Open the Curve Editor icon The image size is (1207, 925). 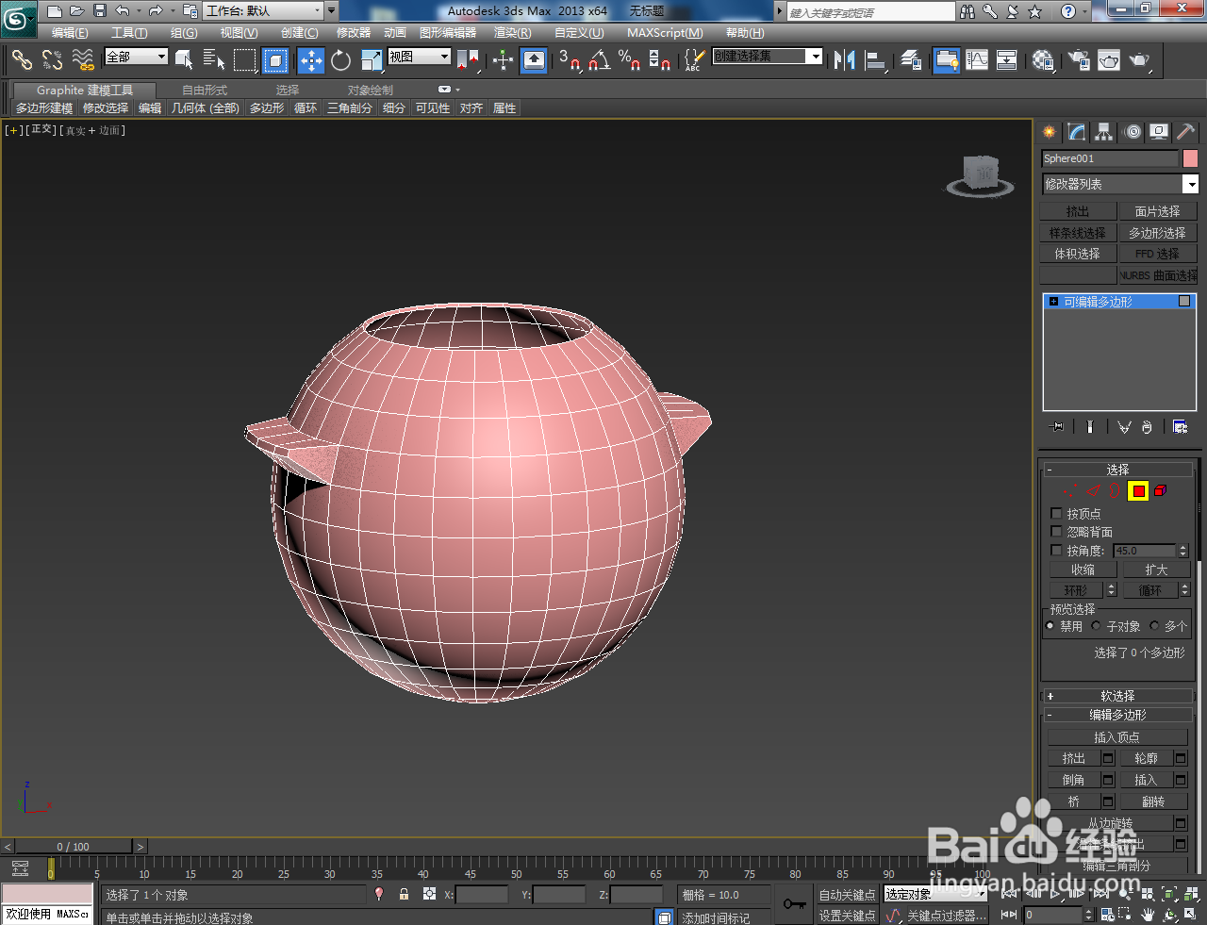(x=977, y=60)
